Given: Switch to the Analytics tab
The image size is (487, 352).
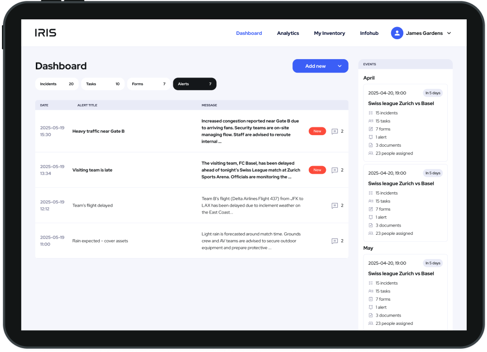Looking at the screenshot, I should [x=288, y=33].
